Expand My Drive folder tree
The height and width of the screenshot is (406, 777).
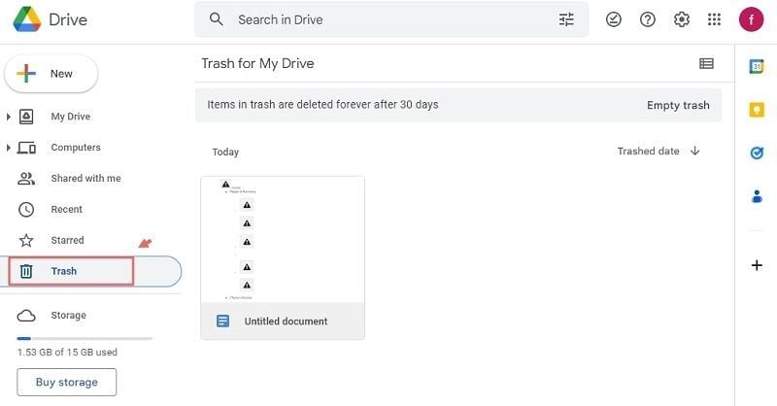point(9,117)
